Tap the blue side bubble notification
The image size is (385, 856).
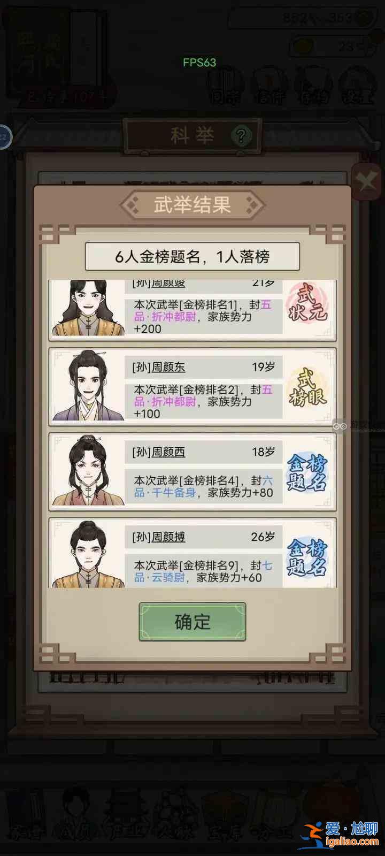[4, 137]
